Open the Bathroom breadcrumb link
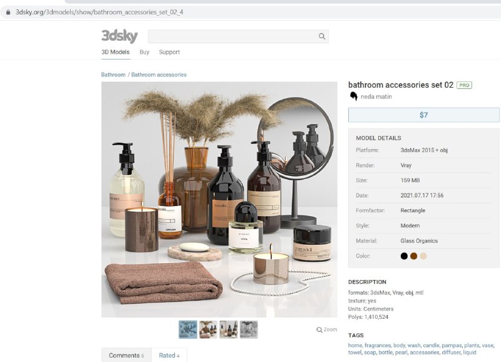501x362 pixels. pos(113,75)
